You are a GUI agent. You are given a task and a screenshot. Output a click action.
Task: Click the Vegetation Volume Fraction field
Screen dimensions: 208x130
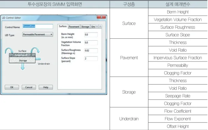(x=91, y=42)
